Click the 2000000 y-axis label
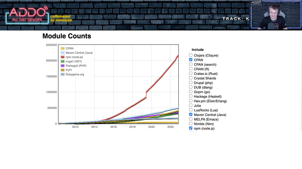The width and height of the screenshot is (302, 169). tap(51, 61)
